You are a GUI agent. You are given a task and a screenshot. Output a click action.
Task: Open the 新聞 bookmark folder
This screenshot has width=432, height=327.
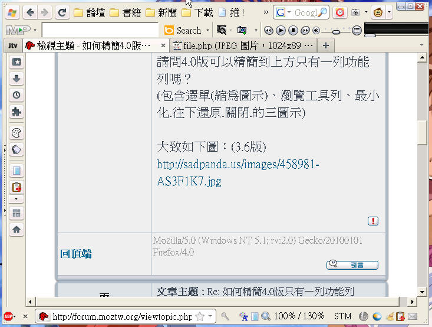[161, 13]
